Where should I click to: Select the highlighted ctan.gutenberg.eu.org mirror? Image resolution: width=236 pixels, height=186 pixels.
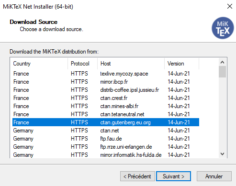point(106,122)
